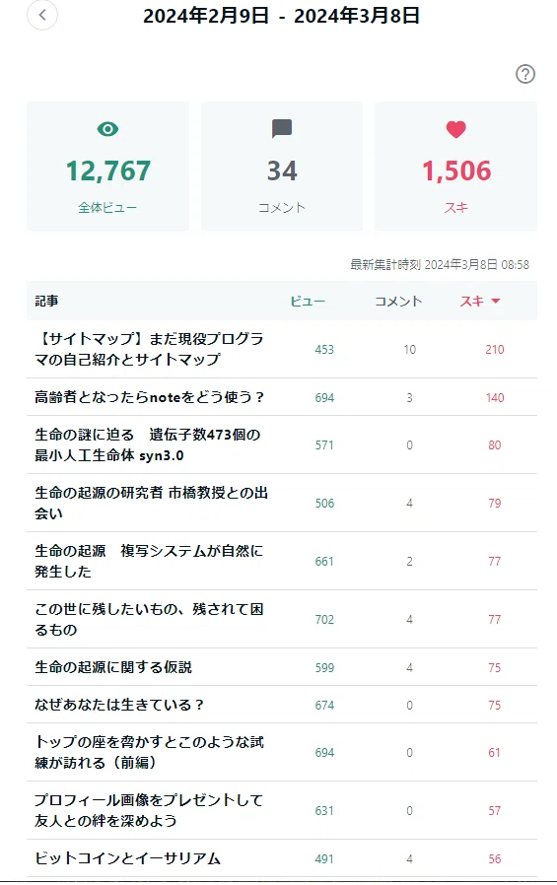Open article 生命の起源に関する仮説
This screenshot has width=557, height=885.
point(113,667)
